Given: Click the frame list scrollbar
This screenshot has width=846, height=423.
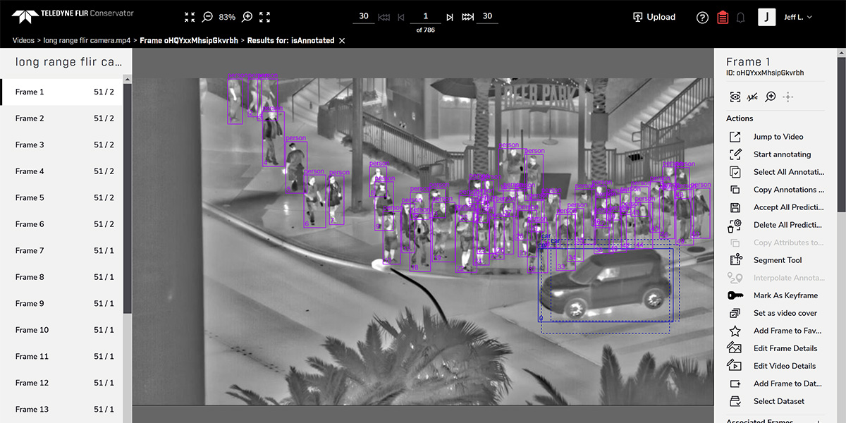Looking at the screenshot, I should click(127, 197).
